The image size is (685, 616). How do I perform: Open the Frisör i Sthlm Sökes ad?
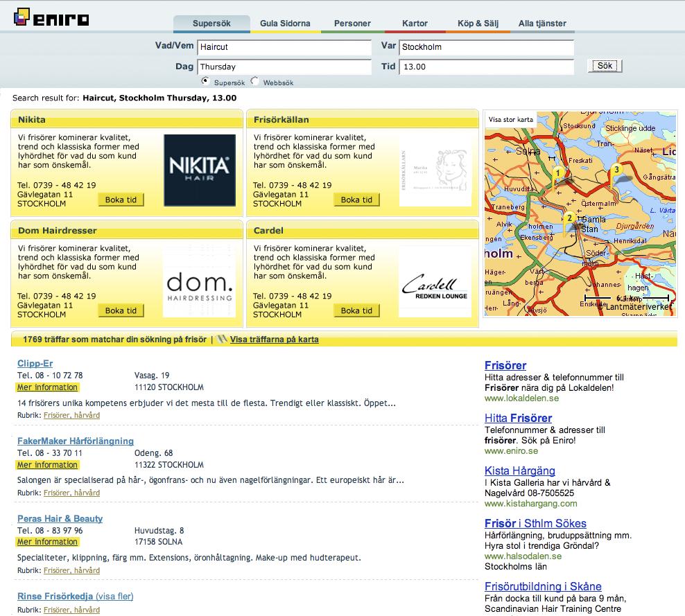pos(536,523)
